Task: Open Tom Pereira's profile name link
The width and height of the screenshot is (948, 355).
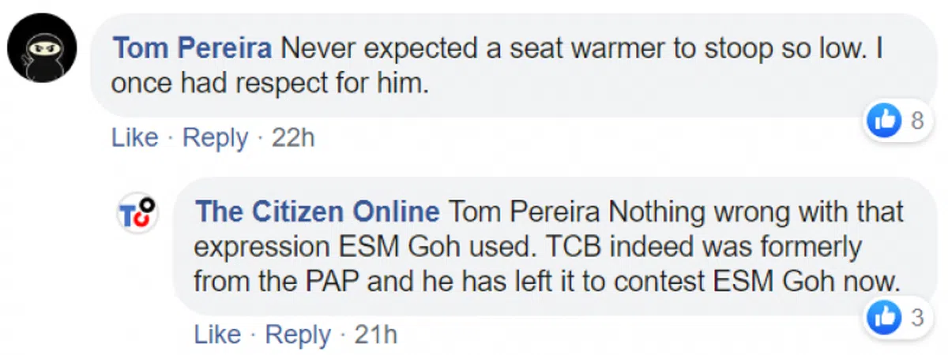Action: pyautogui.click(x=191, y=50)
